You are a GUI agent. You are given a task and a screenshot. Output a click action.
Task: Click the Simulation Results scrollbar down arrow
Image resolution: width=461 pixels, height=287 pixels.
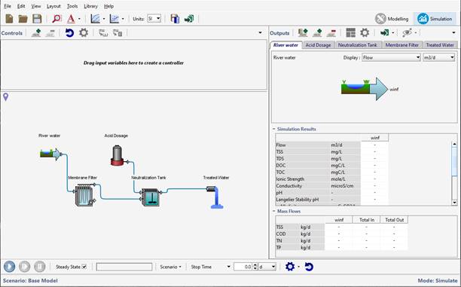click(x=454, y=203)
